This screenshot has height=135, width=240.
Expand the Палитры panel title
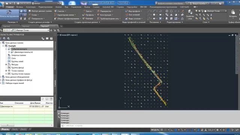(12, 22)
